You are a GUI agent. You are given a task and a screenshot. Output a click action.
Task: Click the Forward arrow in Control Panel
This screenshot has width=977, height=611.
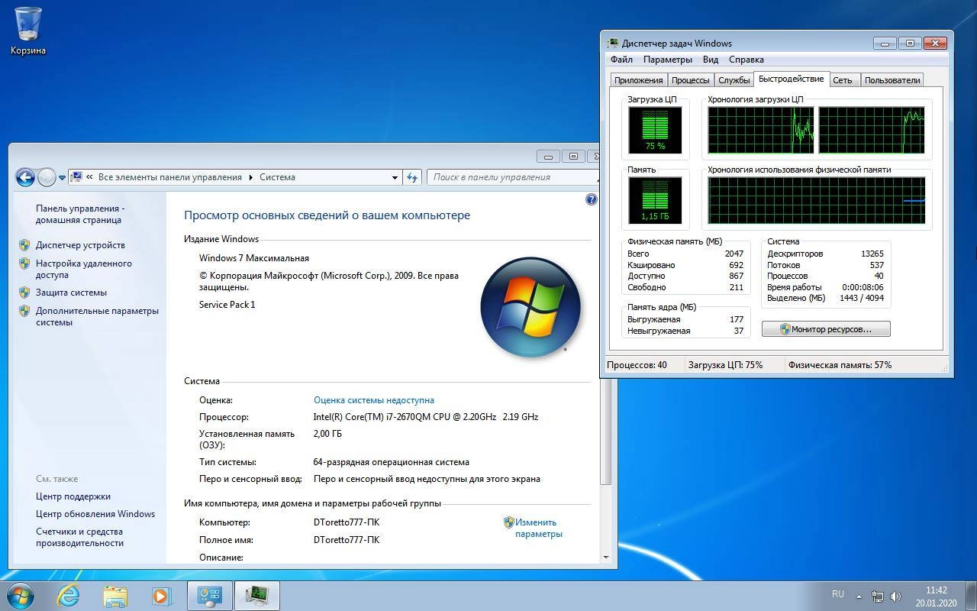[x=47, y=177]
